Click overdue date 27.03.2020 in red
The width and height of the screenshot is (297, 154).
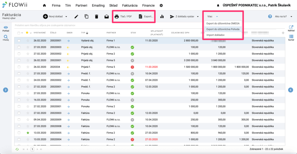151,140
